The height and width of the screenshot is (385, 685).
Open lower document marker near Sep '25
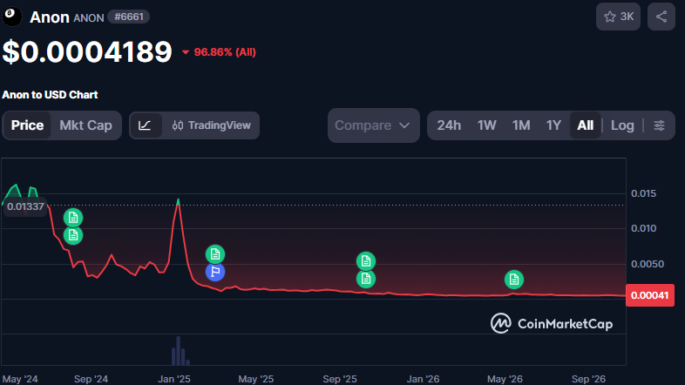366,279
